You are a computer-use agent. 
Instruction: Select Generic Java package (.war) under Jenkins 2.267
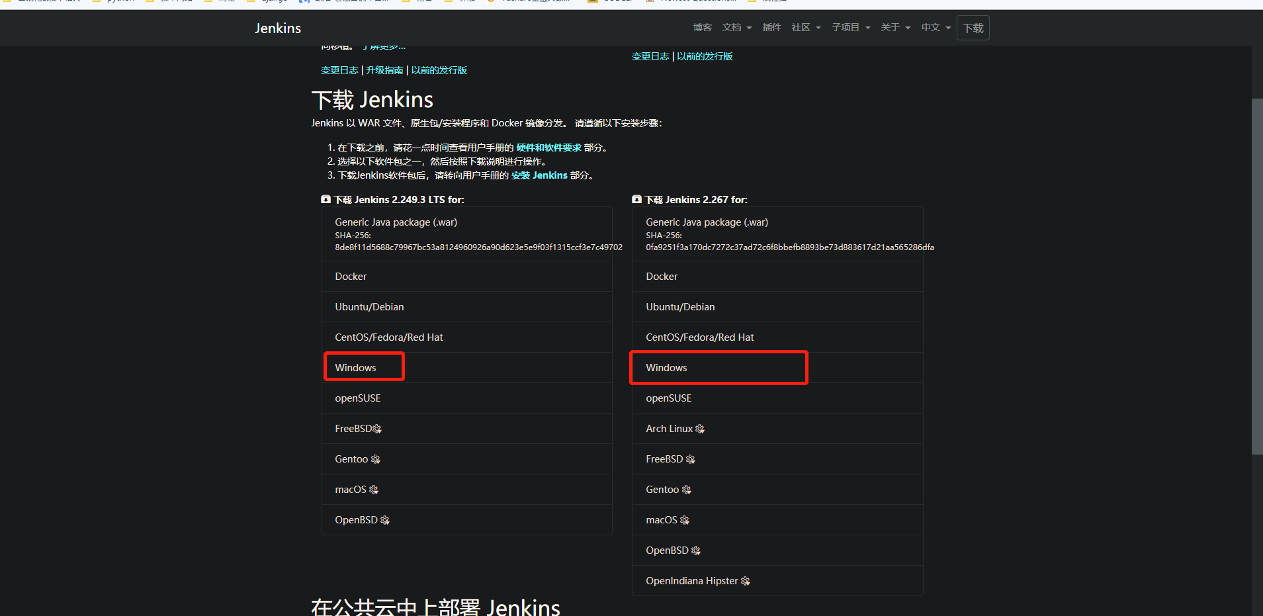(778, 234)
